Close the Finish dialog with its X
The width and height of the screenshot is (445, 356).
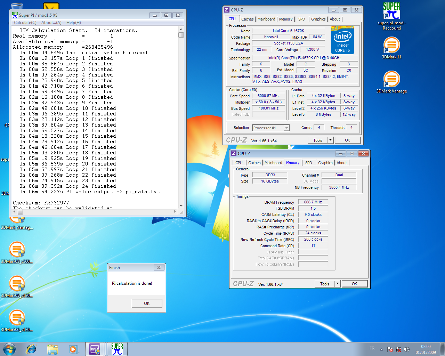159,267
